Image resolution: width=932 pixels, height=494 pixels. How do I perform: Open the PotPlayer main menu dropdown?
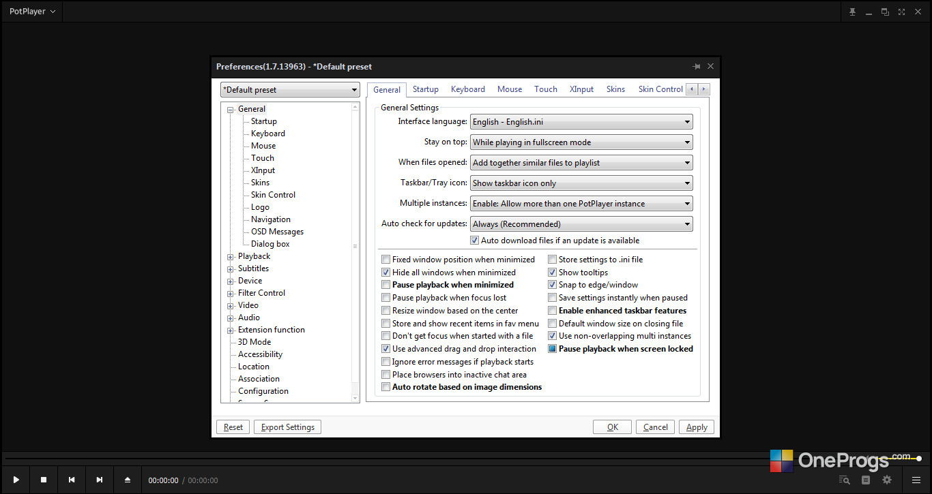(32, 12)
